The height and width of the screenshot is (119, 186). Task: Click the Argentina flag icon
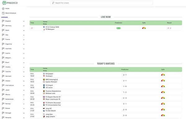point(3,44)
